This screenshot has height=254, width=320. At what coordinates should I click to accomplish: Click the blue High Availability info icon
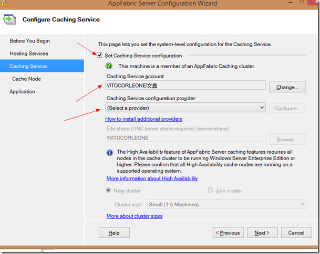click(110, 153)
